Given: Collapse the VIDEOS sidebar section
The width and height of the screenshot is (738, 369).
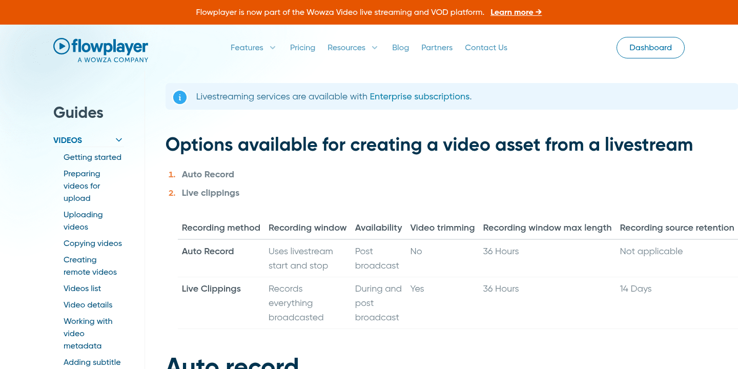Looking at the screenshot, I should click(x=119, y=140).
